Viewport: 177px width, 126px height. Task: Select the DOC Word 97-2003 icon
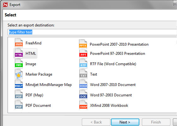[83, 95]
